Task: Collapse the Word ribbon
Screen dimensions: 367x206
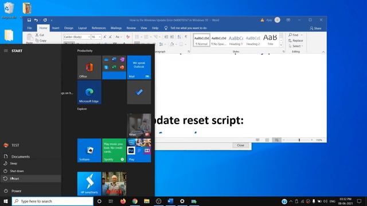Action: click(x=323, y=52)
